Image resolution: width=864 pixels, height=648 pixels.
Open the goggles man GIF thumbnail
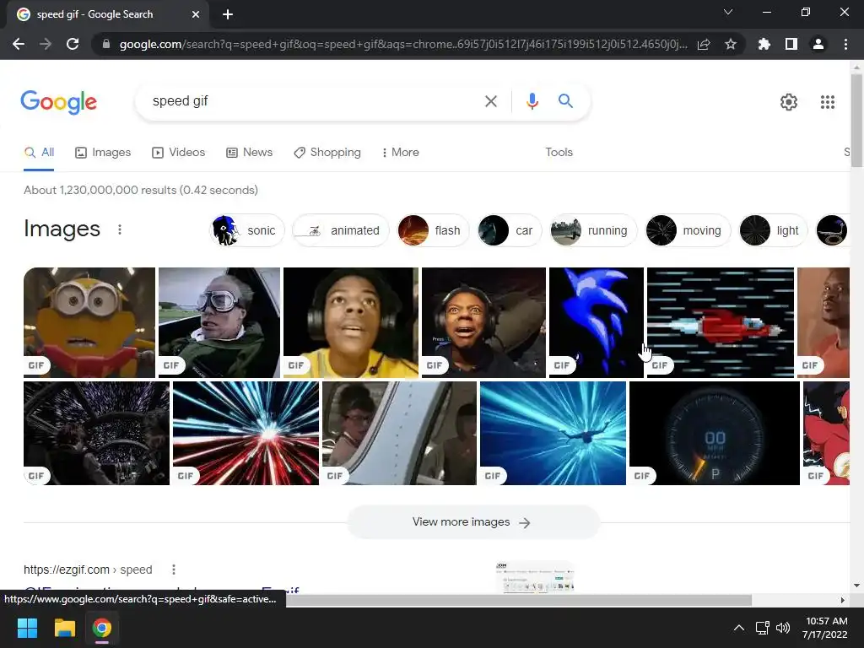coord(219,322)
